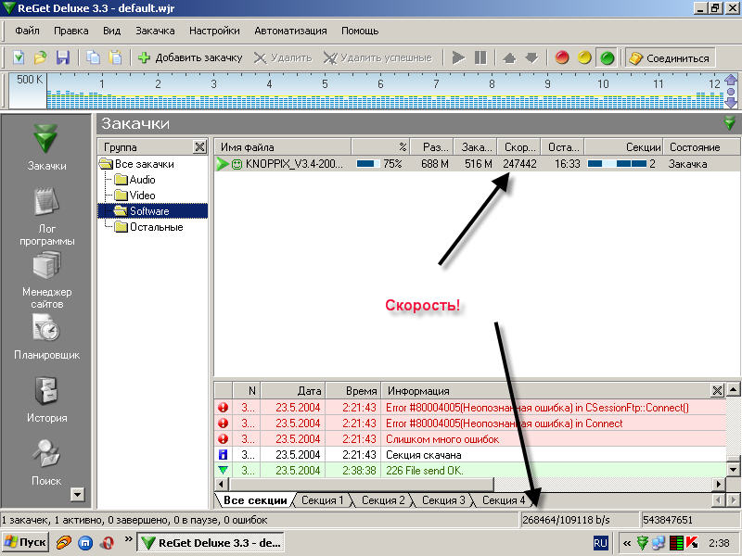Click Соединиться connect button
Screen dimensions: 742x556
pos(670,57)
